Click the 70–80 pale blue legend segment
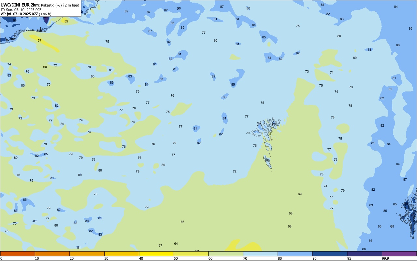 (260, 254)
